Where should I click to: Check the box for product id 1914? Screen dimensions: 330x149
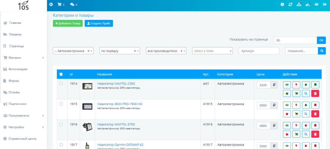[x=61, y=84]
